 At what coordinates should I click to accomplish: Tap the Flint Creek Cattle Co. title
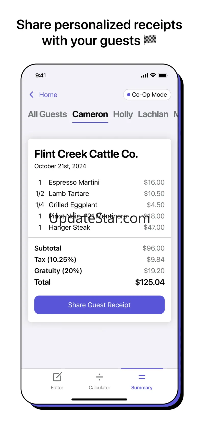pyautogui.click(x=86, y=154)
